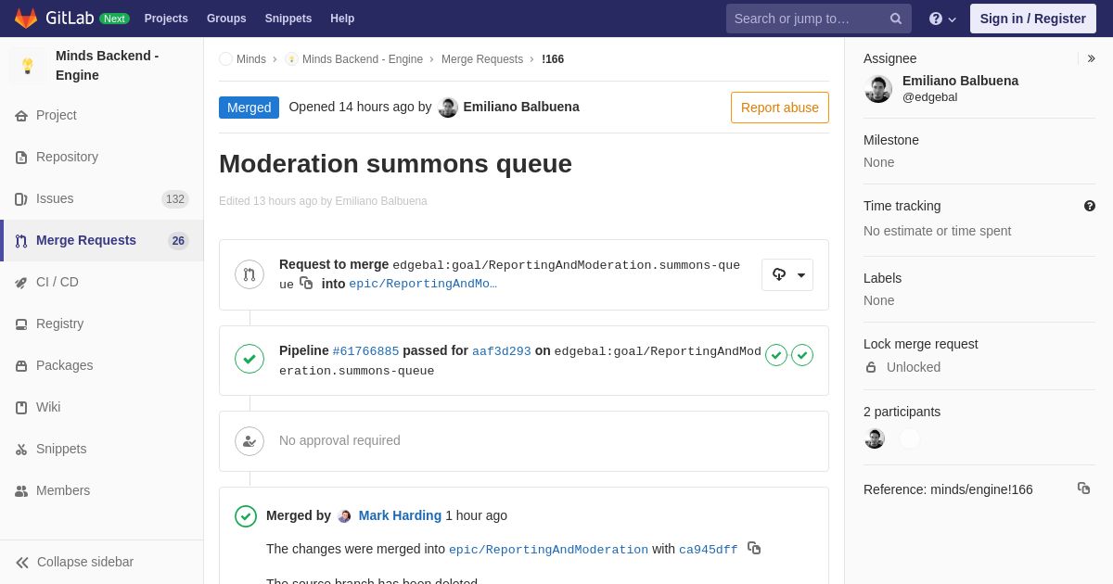Click the merge request branch icon
The image size is (1113, 584).
point(249,274)
